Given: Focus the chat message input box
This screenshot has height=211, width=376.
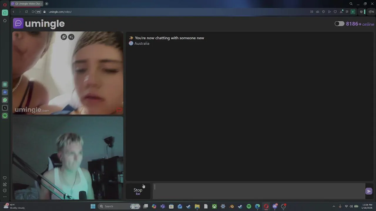Looking at the screenshot, I should click(259, 191).
